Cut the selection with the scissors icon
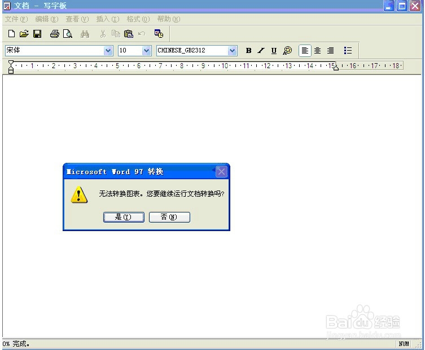The height and width of the screenshot is (350, 425). [103, 34]
